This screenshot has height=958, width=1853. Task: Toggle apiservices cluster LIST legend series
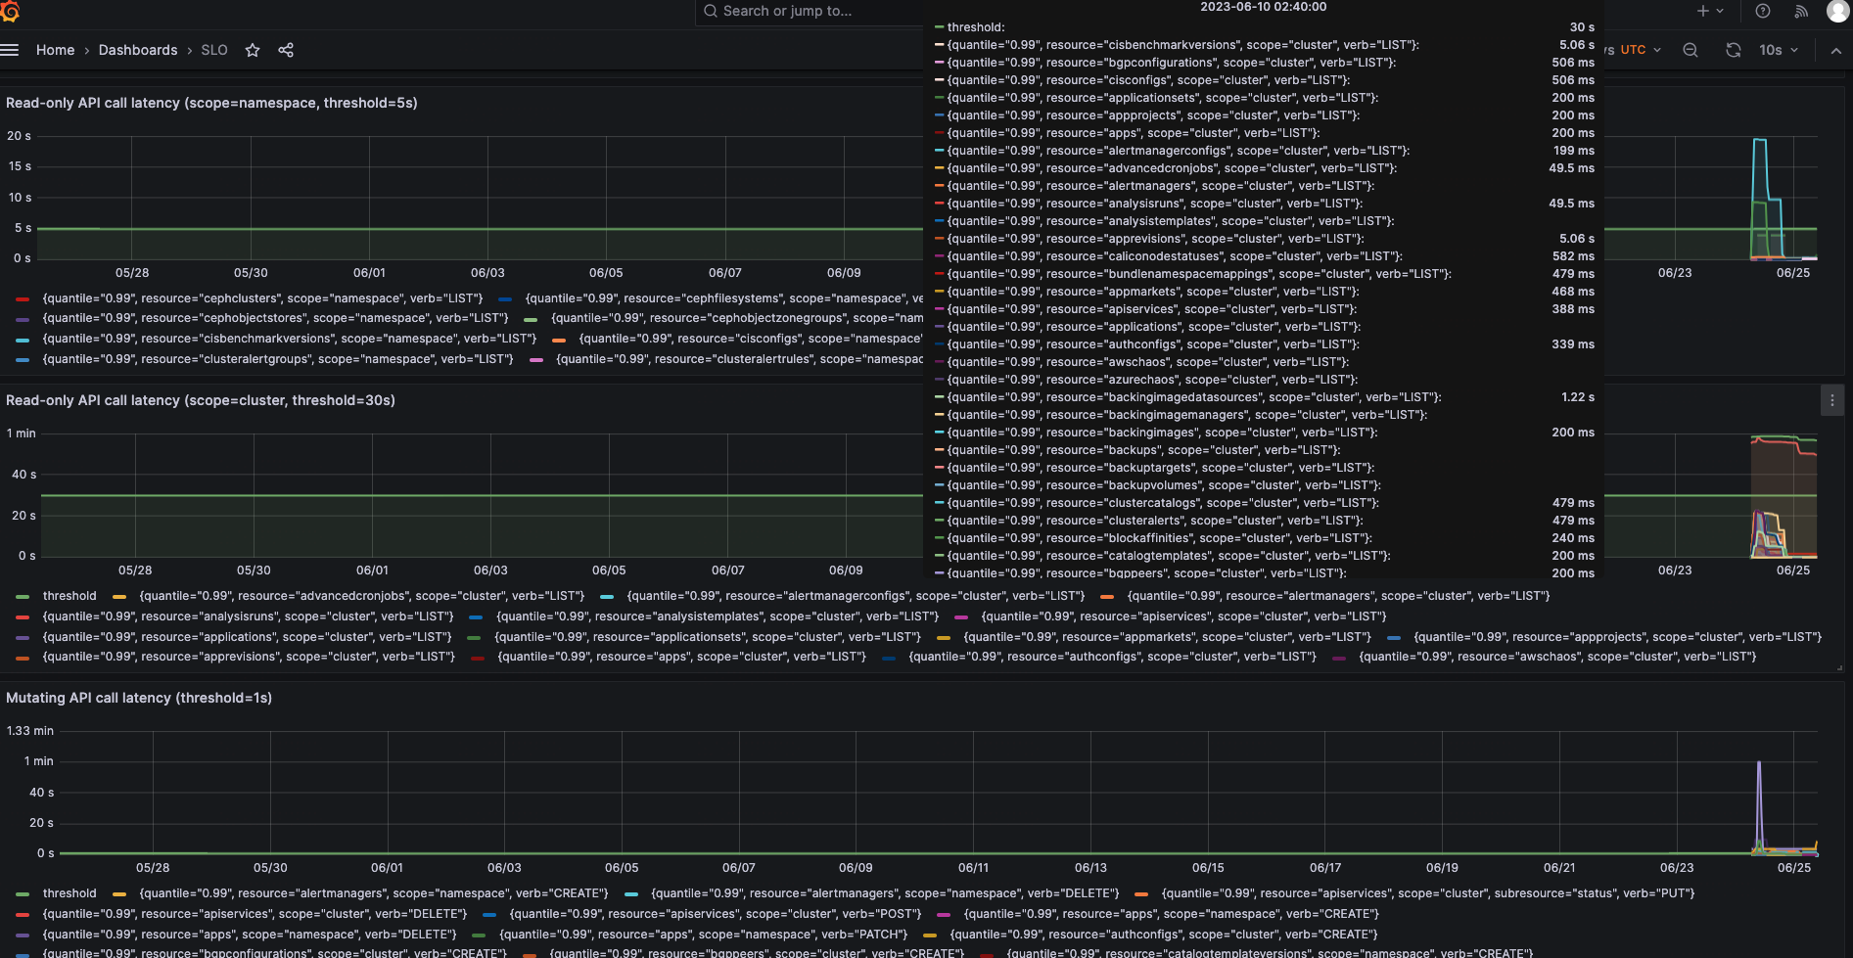coord(1183,616)
